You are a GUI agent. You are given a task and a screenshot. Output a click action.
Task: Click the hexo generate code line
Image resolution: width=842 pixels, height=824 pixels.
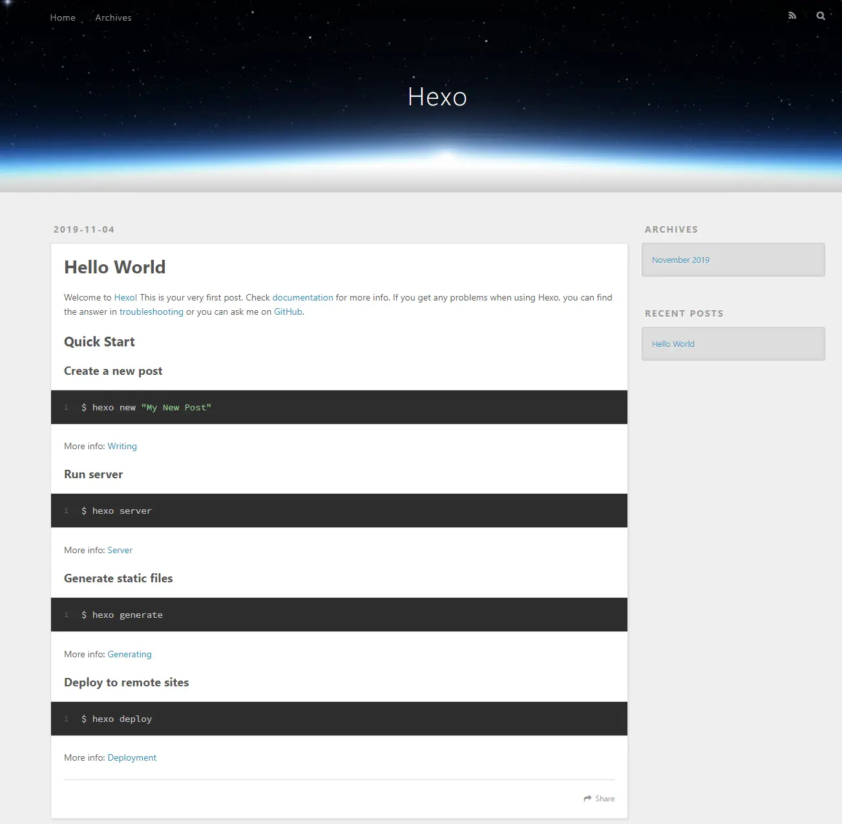[x=122, y=615]
